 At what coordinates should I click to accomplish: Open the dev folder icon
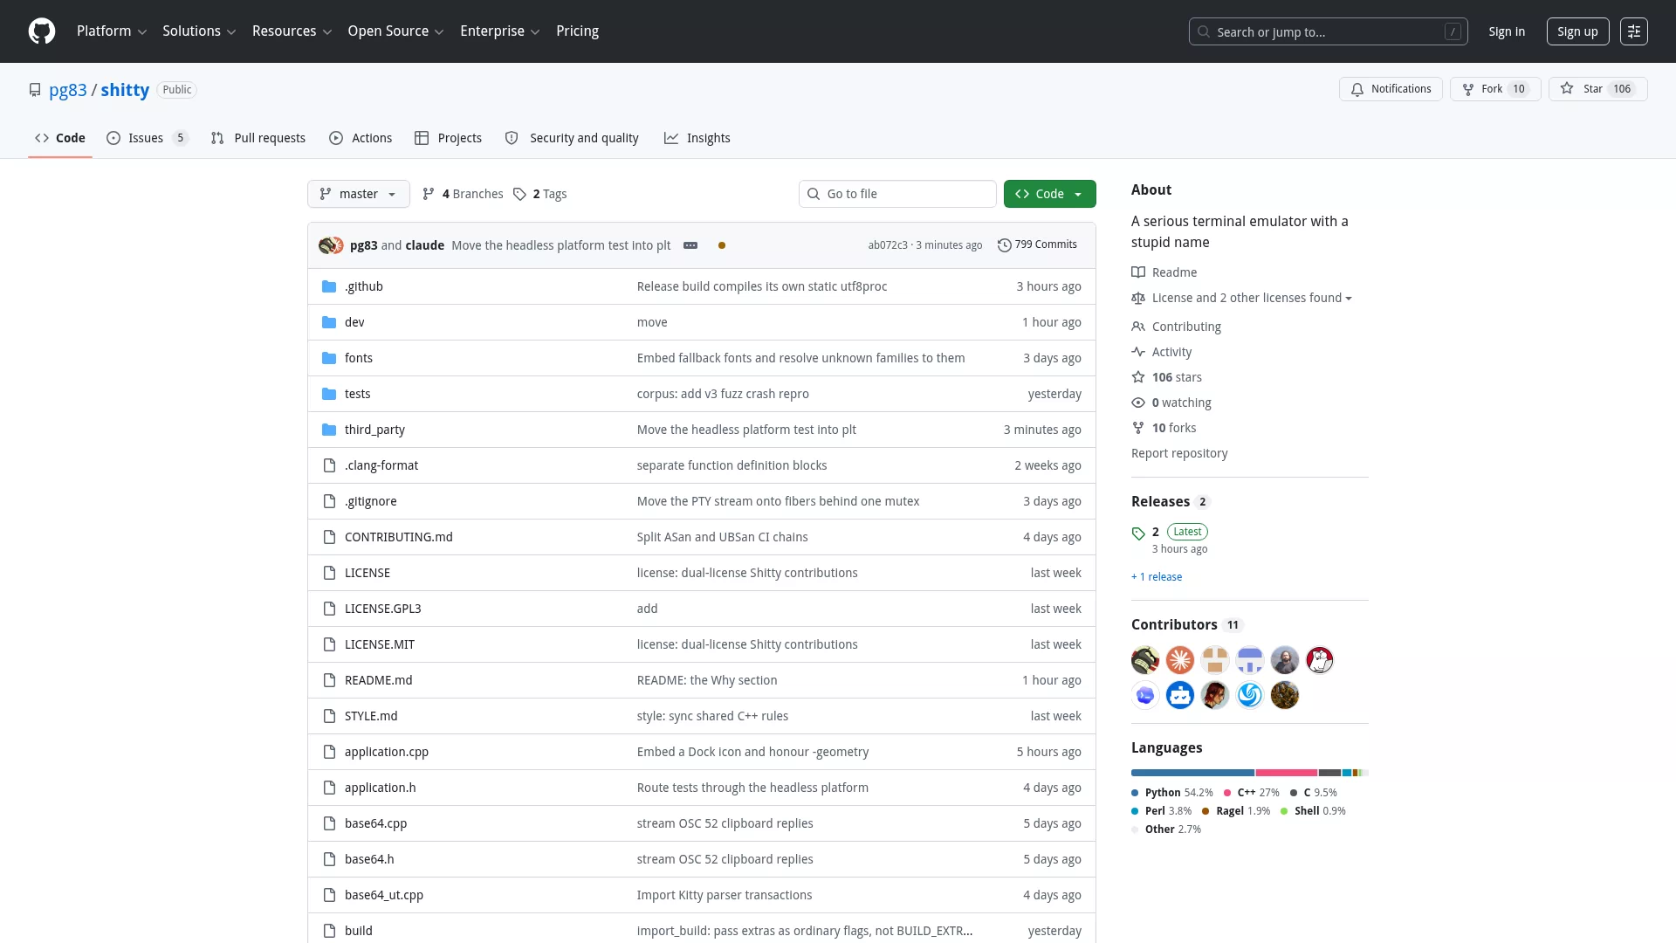point(329,322)
